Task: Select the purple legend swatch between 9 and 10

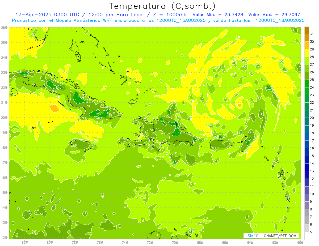Action: 307,198
